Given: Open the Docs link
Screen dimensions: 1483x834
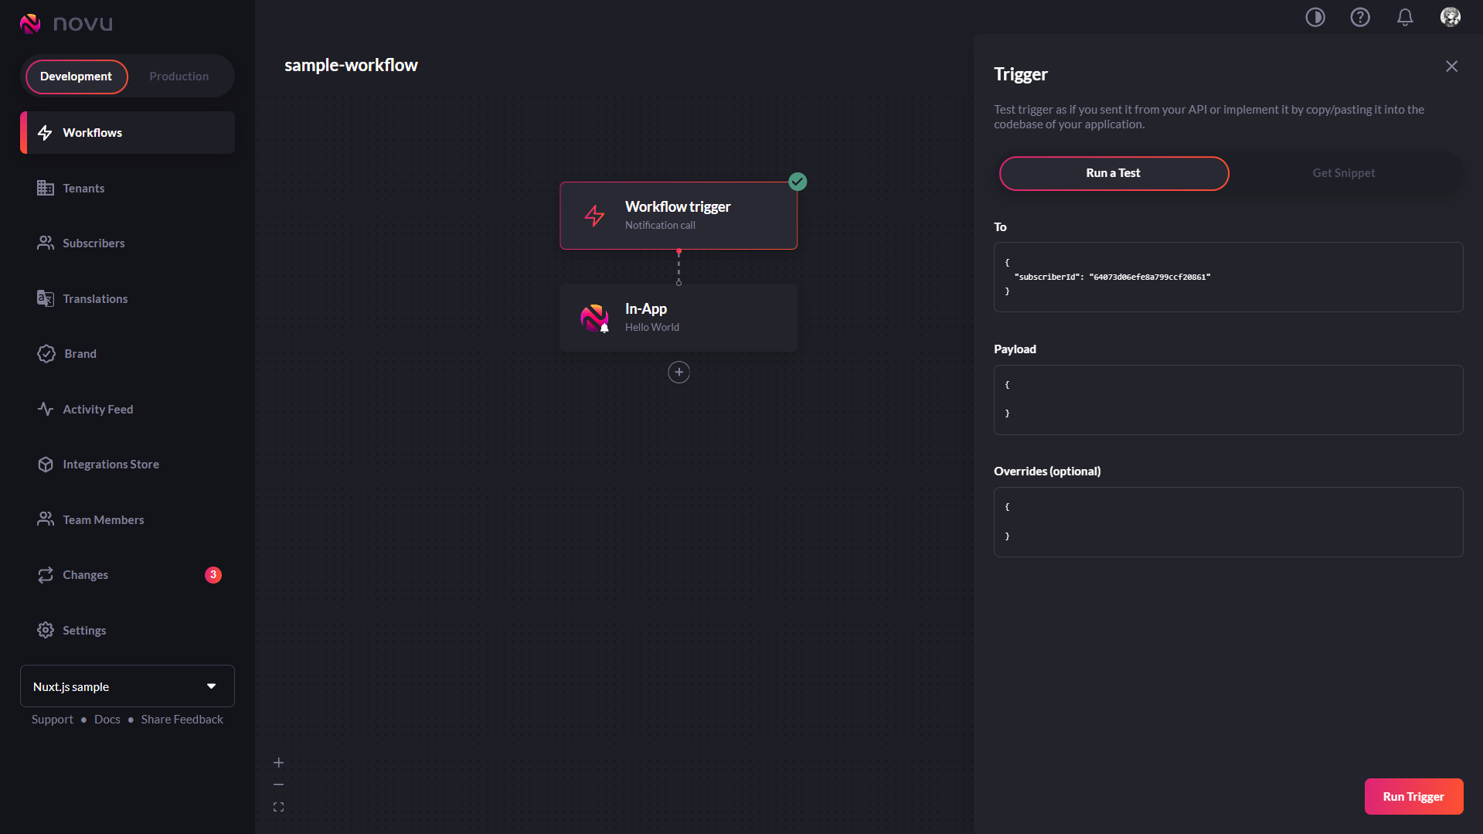Looking at the screenshot, I should tap(107, 719).
